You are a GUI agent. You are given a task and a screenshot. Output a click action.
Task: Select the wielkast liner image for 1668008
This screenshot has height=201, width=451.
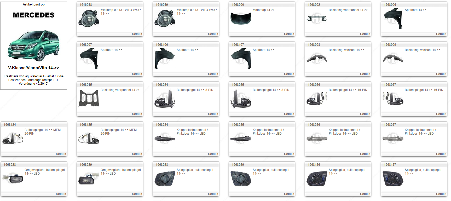coord(317,59)
